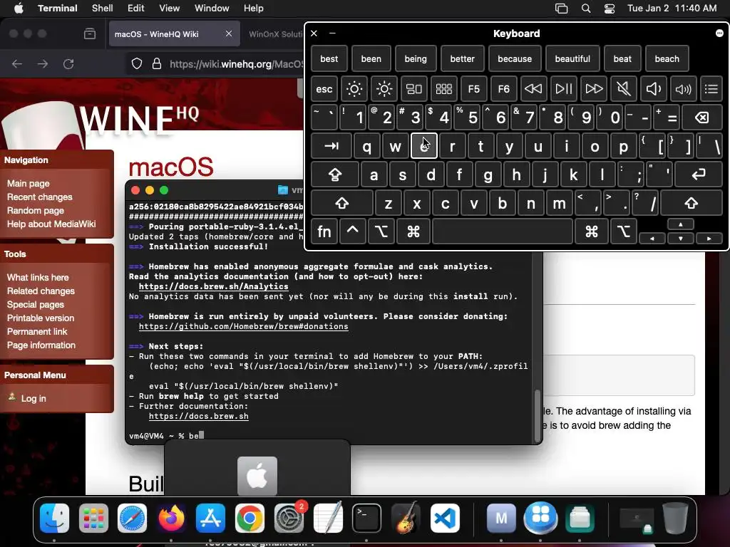Screen dimensions: 730x547
Task: Tap the rewind media key
Action: tap(533, 88)
